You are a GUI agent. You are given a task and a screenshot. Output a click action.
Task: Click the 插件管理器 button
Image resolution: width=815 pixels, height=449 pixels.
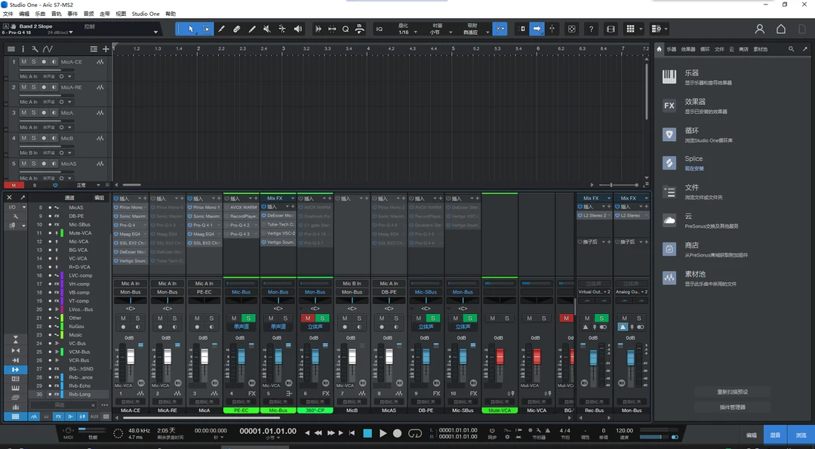(x=732, y=407)
